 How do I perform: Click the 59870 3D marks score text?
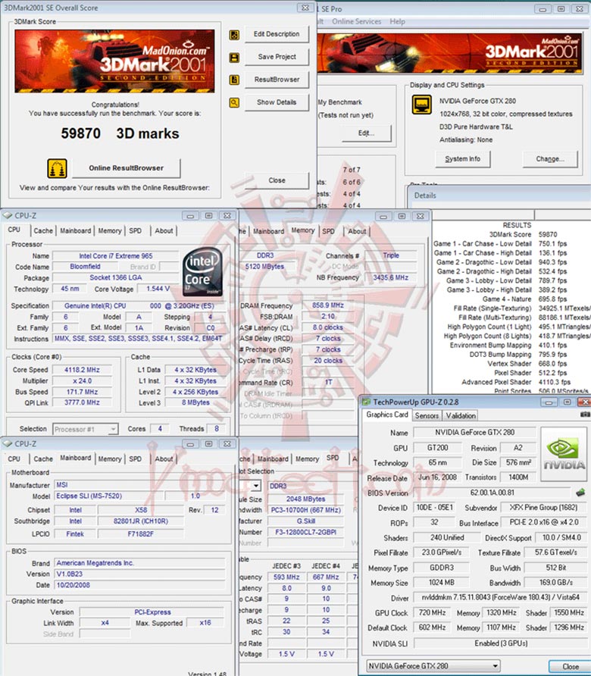click(120, 133)
